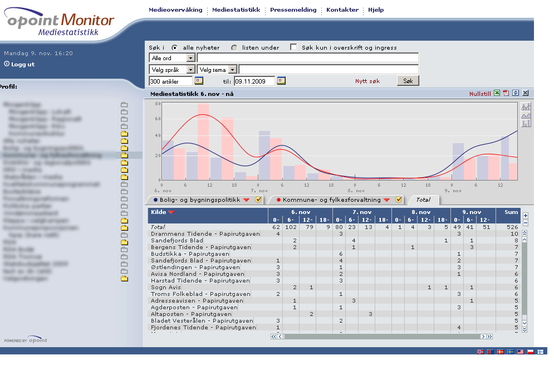Select the 'alle nyheter' radio button

pos(175,47)
